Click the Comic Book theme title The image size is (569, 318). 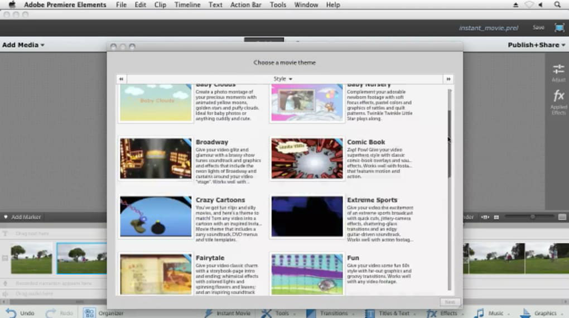tap(366, 142)
